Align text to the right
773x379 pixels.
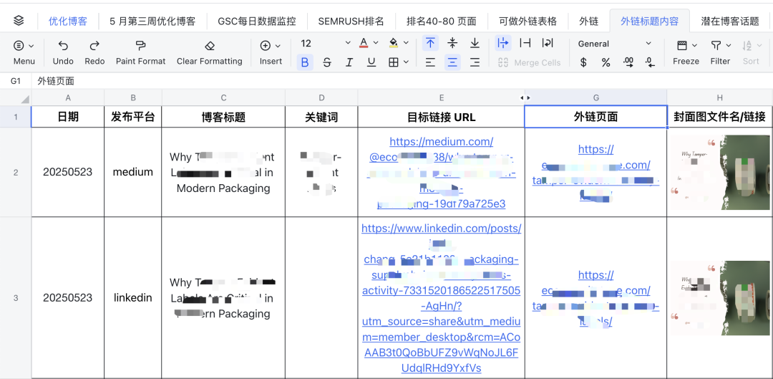[x=475, y=62]
